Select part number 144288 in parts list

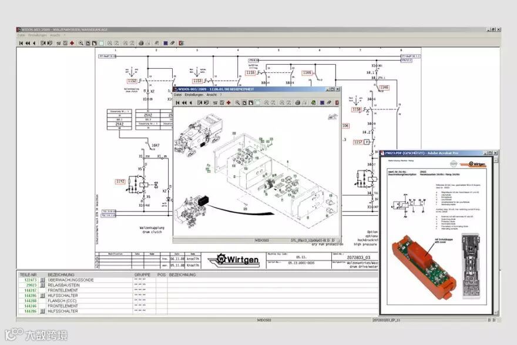point(31,301)
